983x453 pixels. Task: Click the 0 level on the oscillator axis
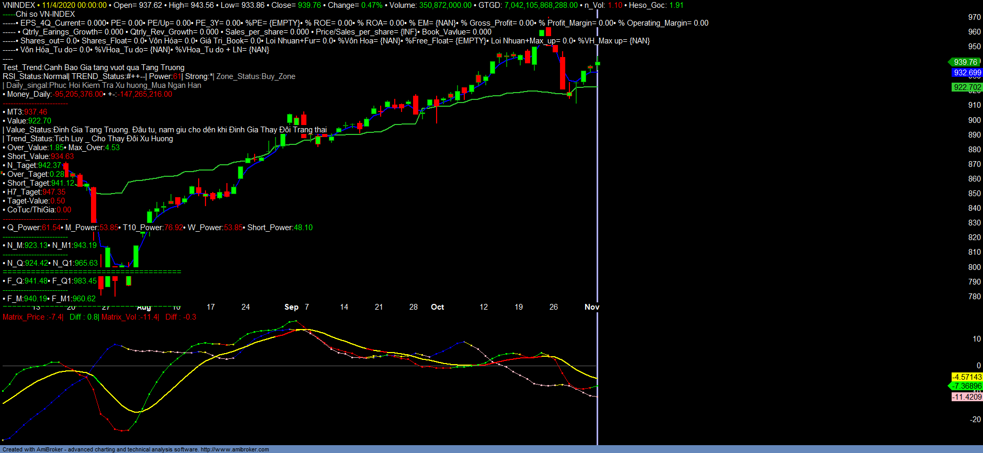[x=978, y=366]
